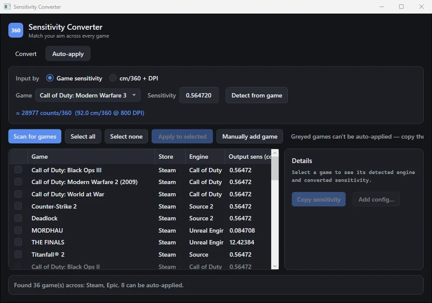
Task: Maximize the Sensitivity Converter window
Action: coord(401,7)
